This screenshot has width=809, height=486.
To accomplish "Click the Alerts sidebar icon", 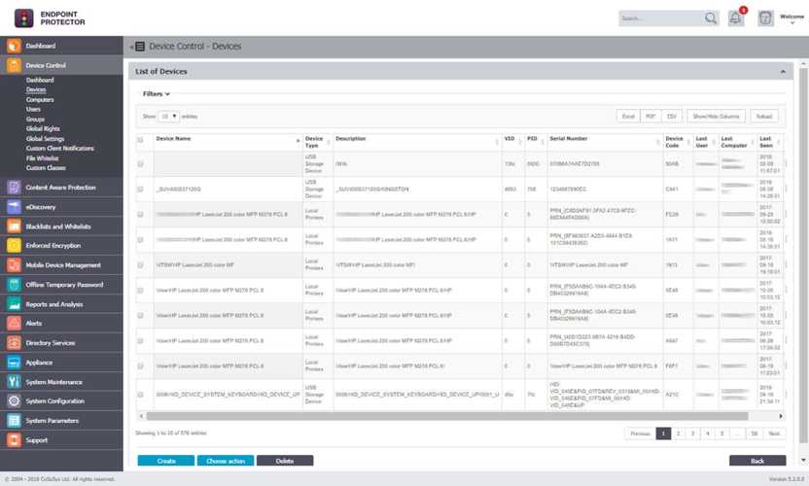I will 14,324.
